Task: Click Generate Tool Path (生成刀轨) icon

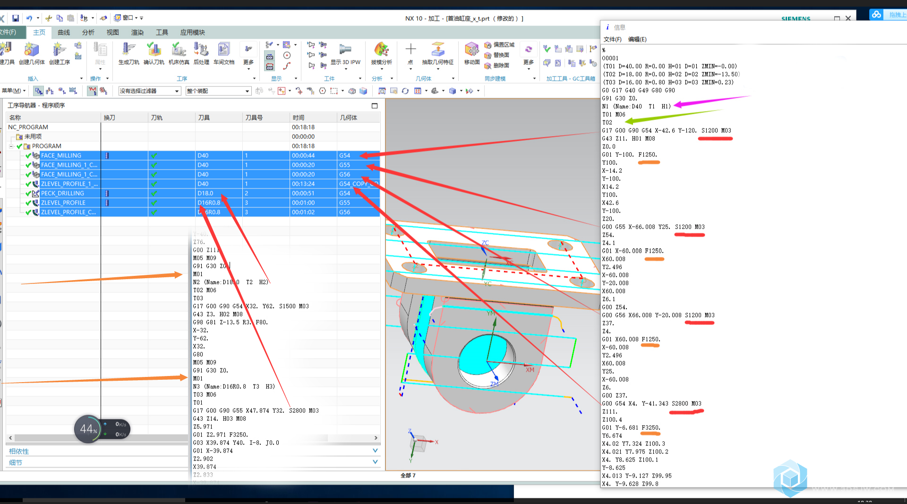Action: (x=128, y=53)
